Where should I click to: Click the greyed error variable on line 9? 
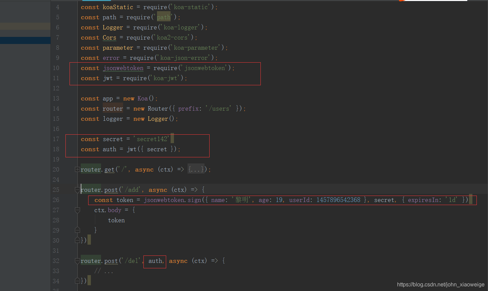(111, 58)
